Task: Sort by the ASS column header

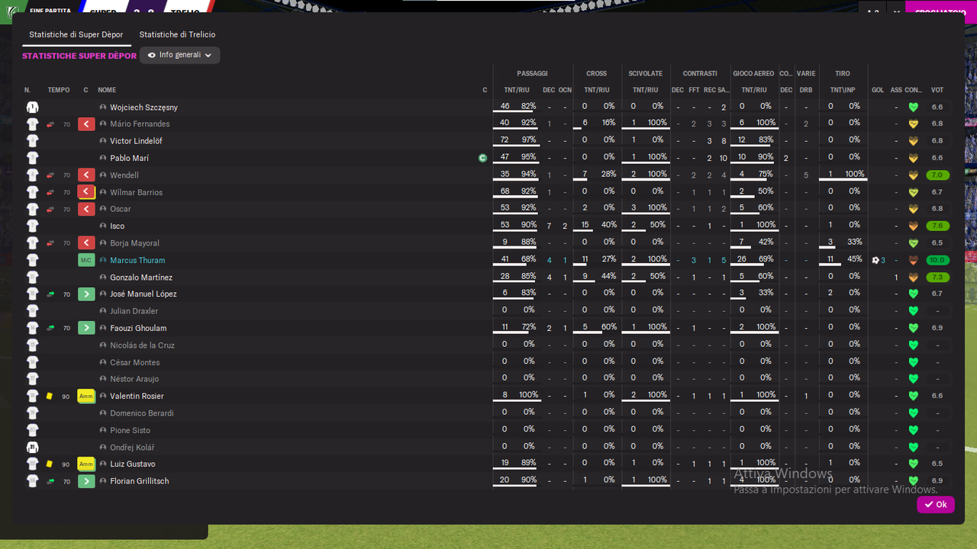Action: point(896,90)
